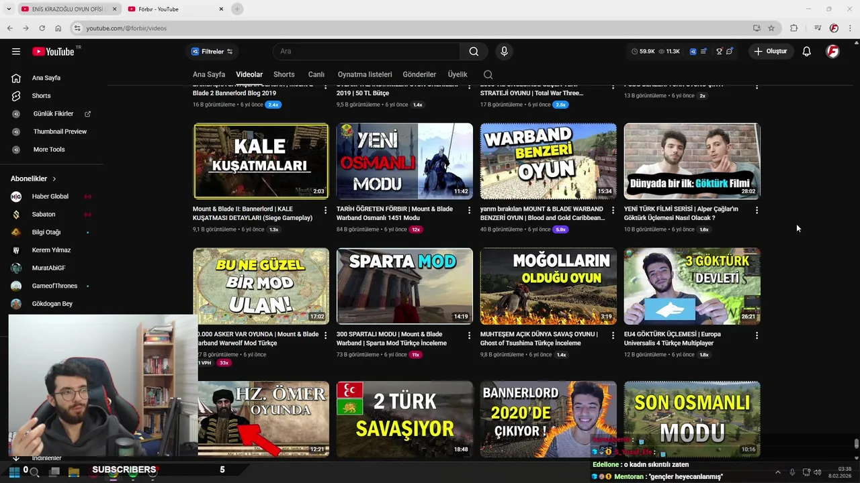
Task: Click the blue vidIQ logo icon in header
Action: tap(693, 52)
